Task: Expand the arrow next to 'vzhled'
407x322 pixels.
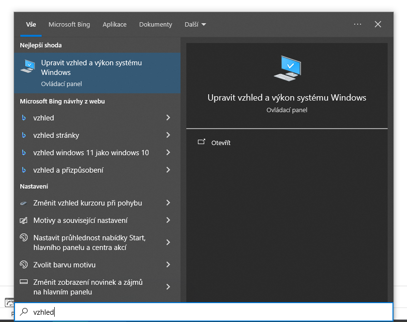Action: point(168,117)
